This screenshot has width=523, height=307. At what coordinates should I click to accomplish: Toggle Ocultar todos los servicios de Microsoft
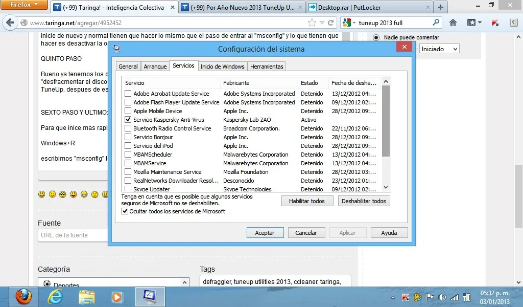click(x=125, y=211)
